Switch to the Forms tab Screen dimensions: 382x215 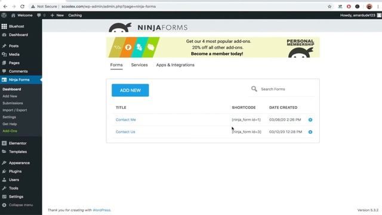tap(116, 65)
